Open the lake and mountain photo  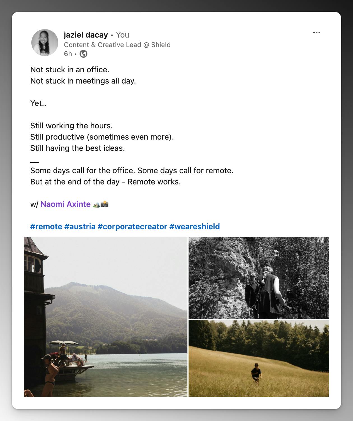click(x=106, y=317)
